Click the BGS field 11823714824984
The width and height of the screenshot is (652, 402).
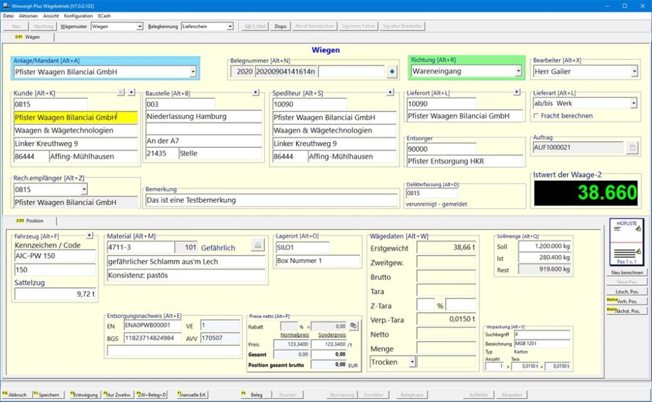[x=153, y=338]
